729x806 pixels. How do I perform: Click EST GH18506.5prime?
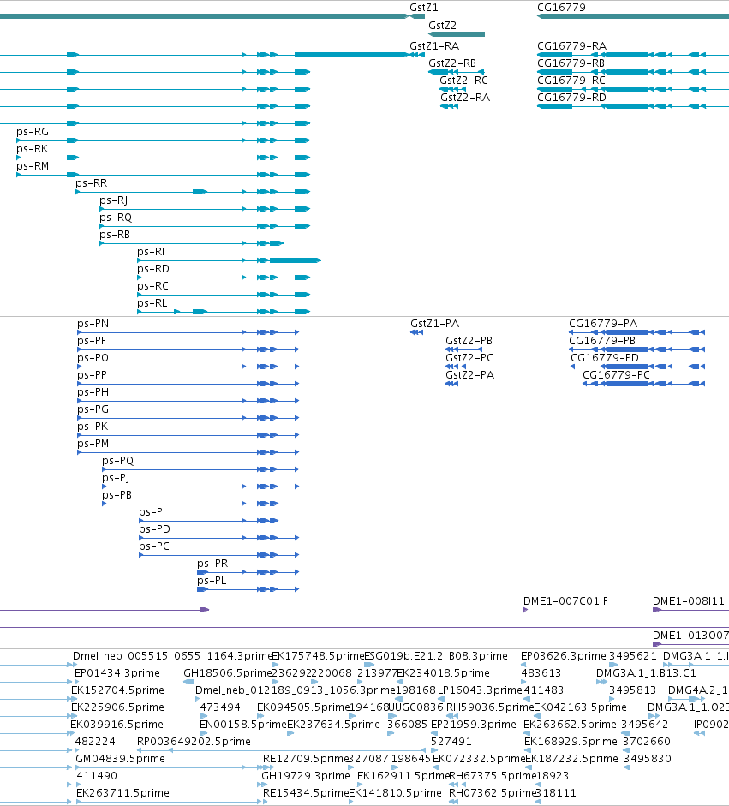tap(228, 673)
